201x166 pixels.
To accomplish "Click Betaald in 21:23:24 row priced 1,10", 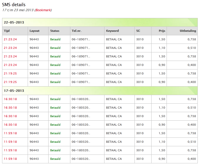I will (55, 48).
